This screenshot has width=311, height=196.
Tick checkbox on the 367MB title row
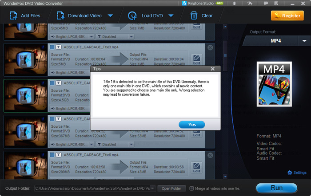click(x=52, y=119)
